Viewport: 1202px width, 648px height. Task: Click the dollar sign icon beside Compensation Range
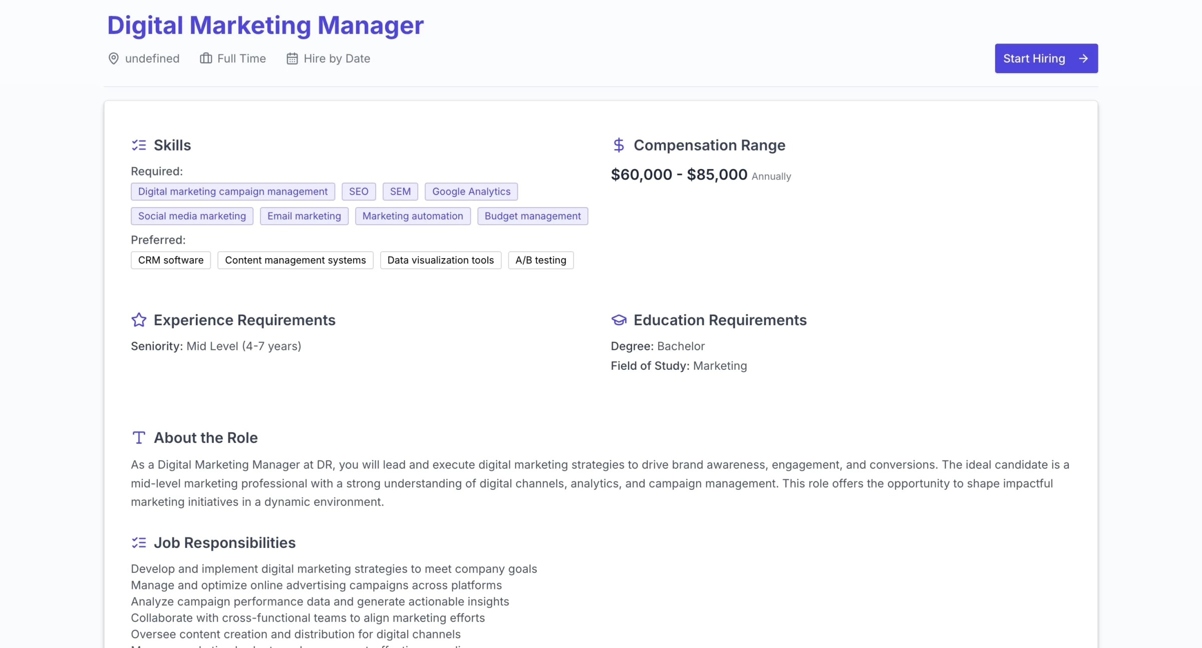tap(619, 145)
